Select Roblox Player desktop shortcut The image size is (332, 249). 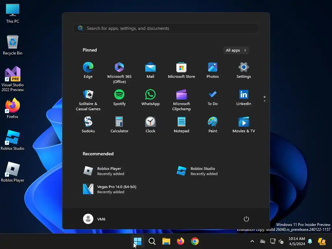coord(13,172)
